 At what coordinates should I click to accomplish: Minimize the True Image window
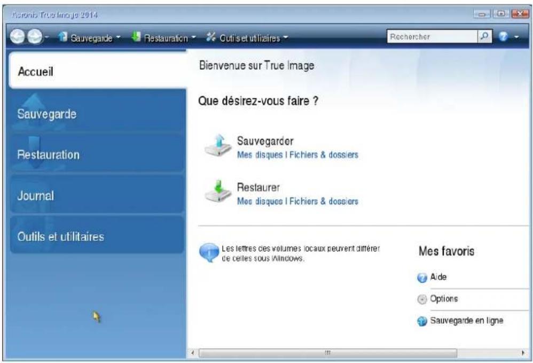click(x=482, y=14)
